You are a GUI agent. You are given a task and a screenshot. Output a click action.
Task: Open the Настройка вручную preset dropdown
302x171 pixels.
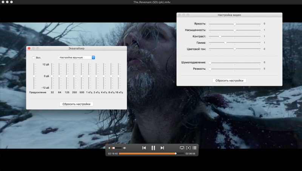77,57
